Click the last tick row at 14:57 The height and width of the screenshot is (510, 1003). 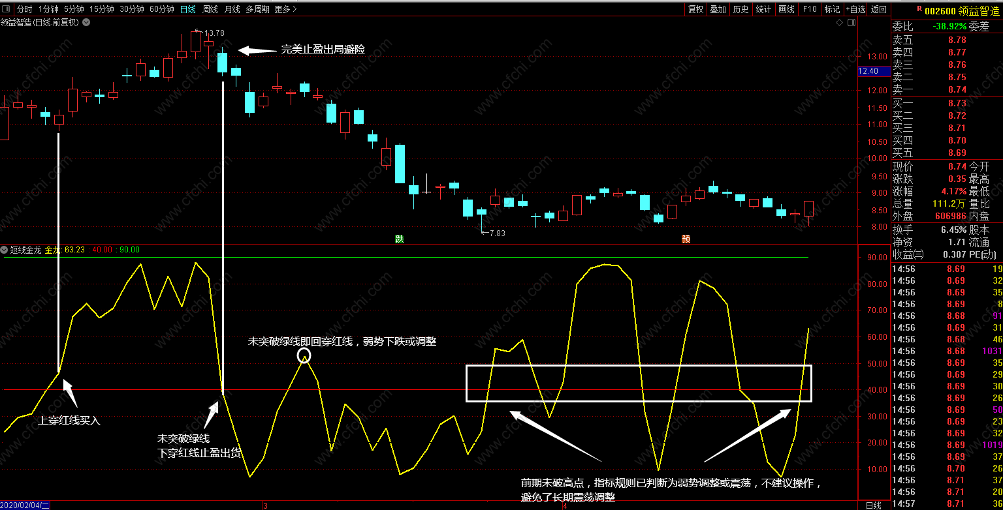pos(947,504)
